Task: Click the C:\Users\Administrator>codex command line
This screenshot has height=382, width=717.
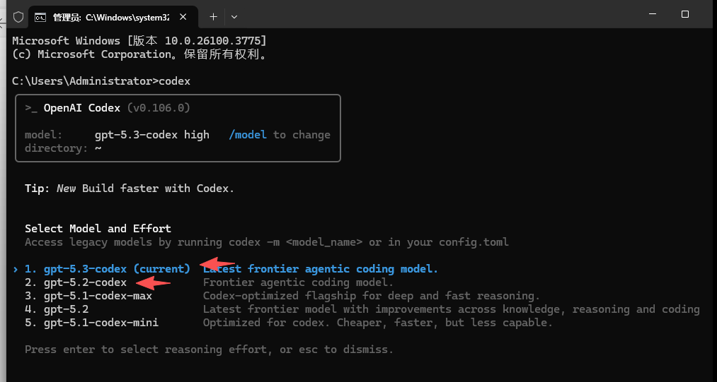Action: tap(101, 81)
